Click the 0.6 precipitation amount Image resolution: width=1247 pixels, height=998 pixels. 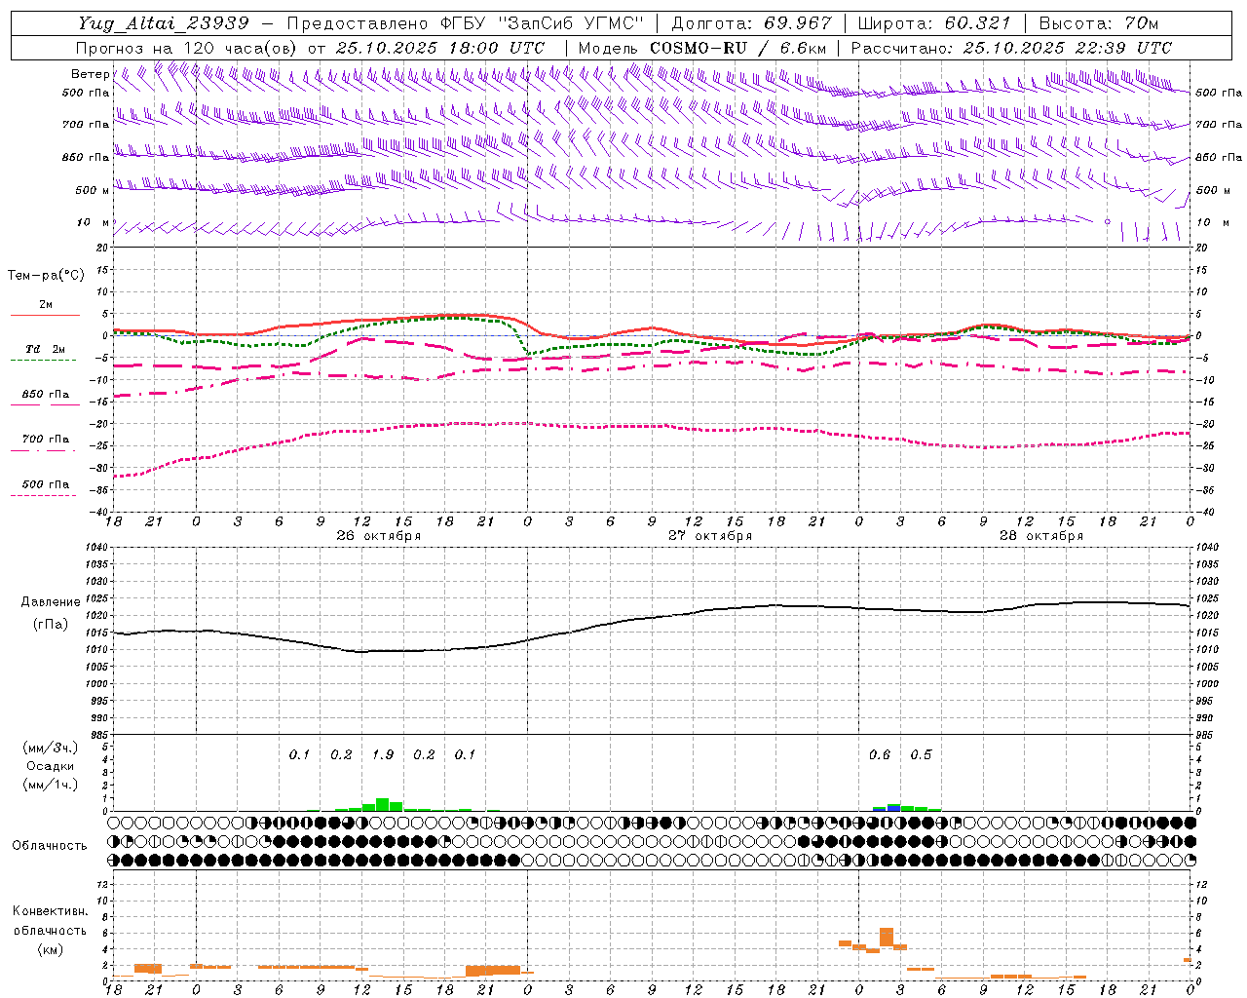point(880,754)
